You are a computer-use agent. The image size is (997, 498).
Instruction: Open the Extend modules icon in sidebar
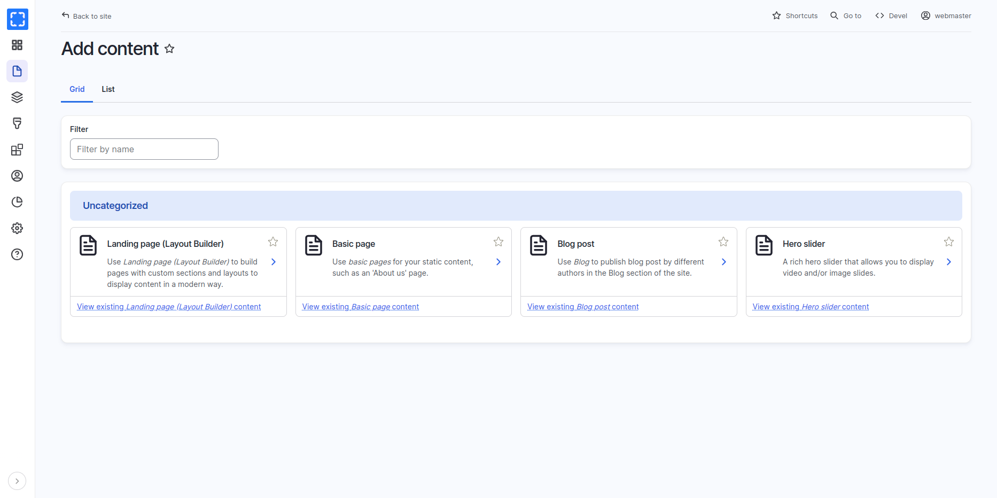click(17, 150)
